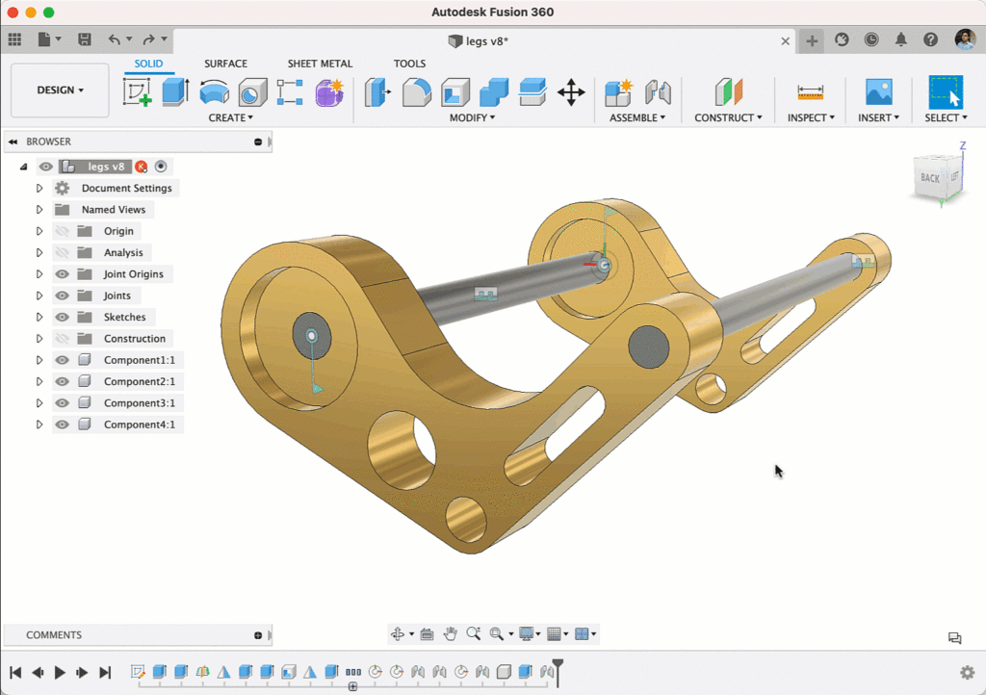The height and width of the screenshot is (695, 986).
Task: Hide Component4:1 with its eye icon
Action: point(63,424)
